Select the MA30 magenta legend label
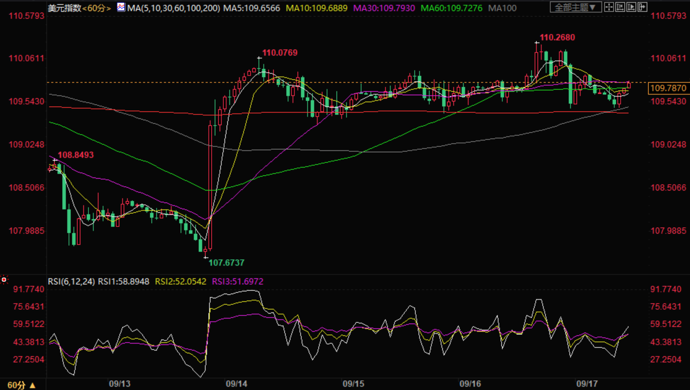Screen dimensions: 690x390 (384, 8)
